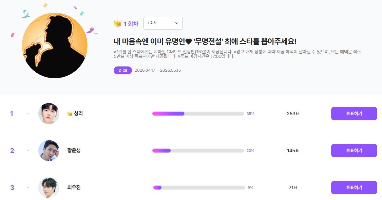Click the rank number 1
The height and width of the screenshot is (200, 382).
point(11,114)
